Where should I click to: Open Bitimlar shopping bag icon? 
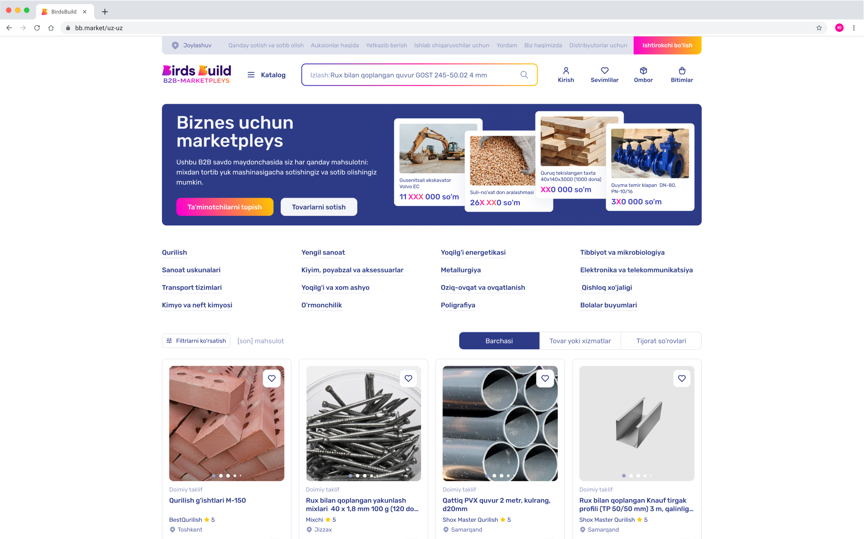click(x=682, y=71)
